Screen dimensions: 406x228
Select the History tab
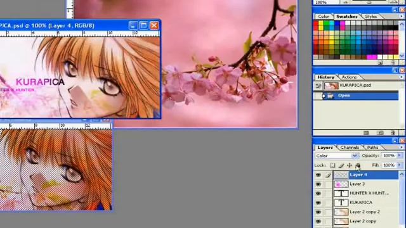pyautogui.click(x=325, y=77)
